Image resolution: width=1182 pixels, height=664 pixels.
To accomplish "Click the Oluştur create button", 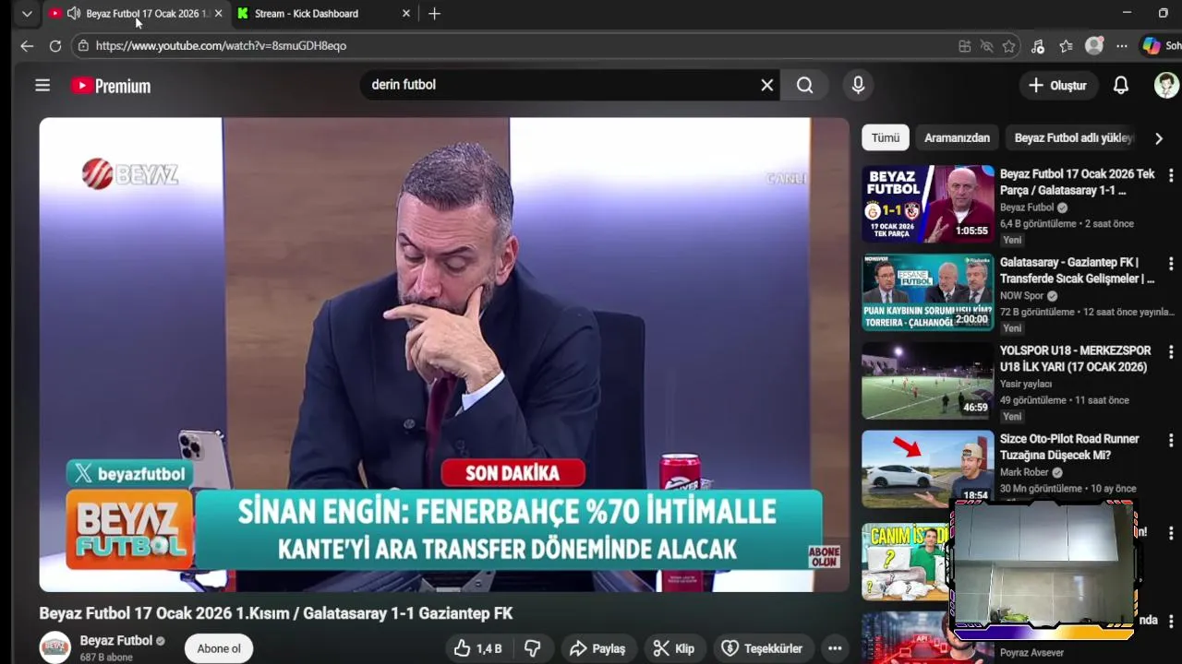I will (x=1057, y=85).
